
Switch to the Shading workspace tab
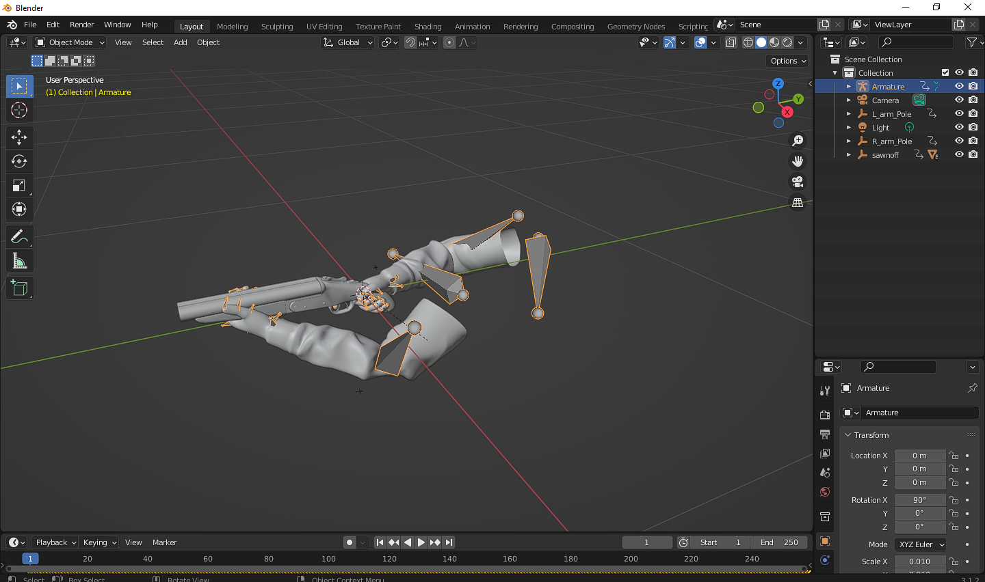pyautogui.click(x=428, y=27)
